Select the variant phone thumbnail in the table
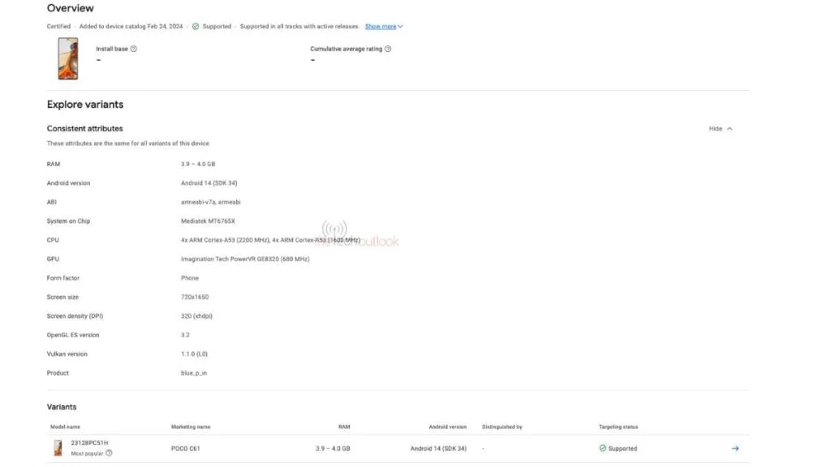 tap(57, 448)
